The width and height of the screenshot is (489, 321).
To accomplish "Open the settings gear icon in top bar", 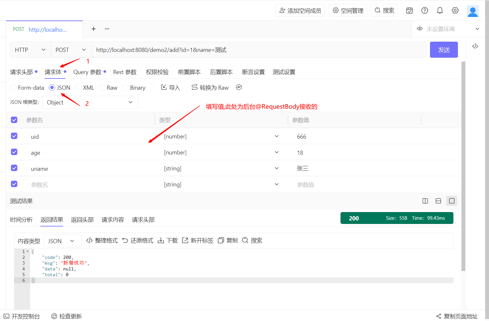I will pos(455,11).
